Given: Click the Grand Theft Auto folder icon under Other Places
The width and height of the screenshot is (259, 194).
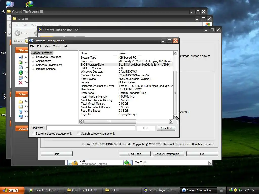Looking at the screenshot, I should [x=21, y=102].
